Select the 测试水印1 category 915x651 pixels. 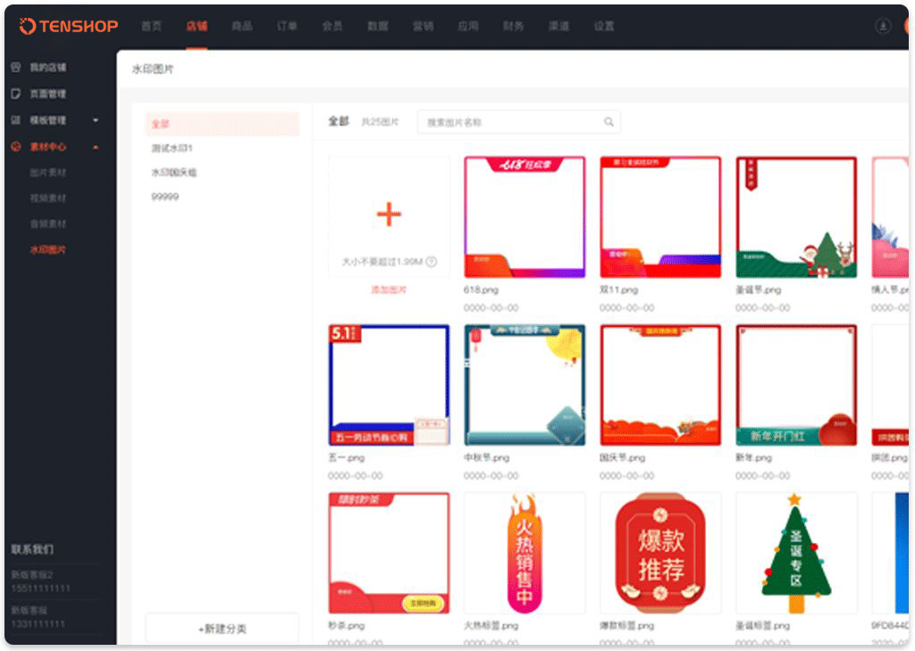click(x=172, y=148)
